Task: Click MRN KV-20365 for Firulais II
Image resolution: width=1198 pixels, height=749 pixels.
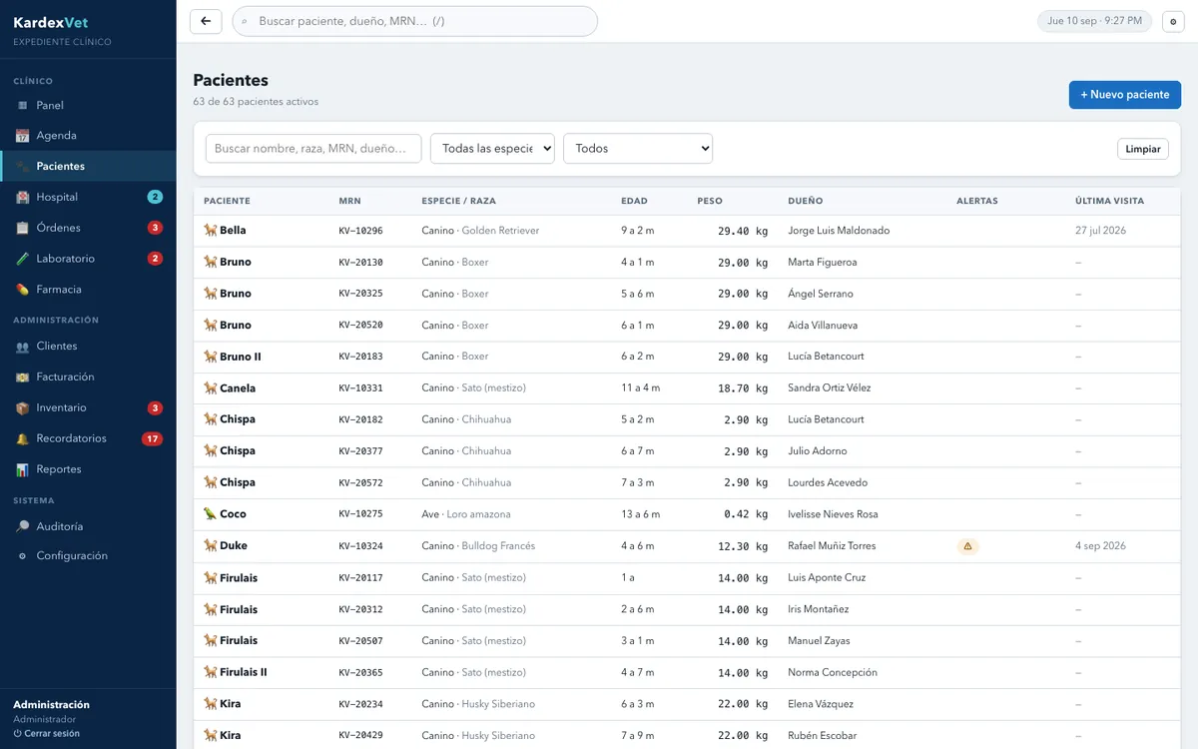Action: point(360,673)
